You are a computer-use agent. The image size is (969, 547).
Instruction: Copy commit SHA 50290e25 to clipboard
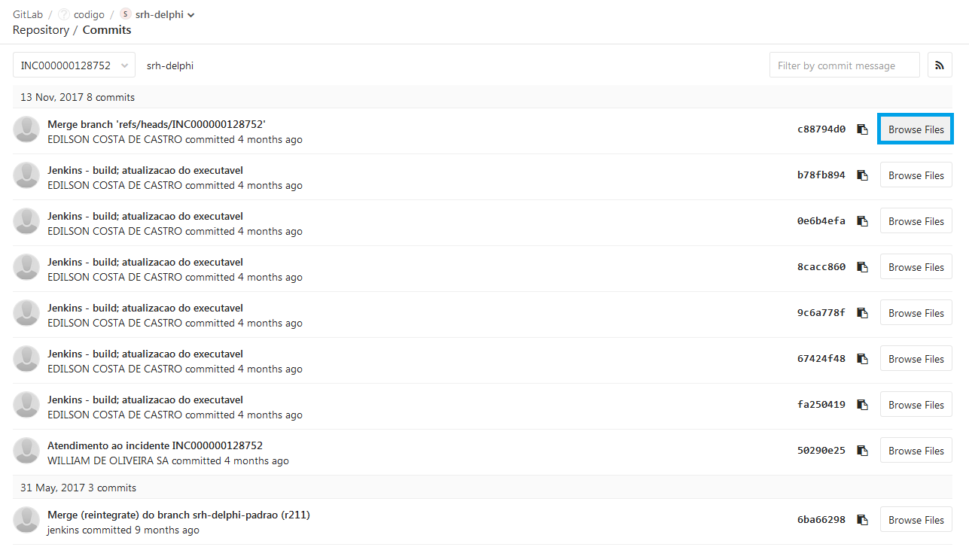click(863, 451)
